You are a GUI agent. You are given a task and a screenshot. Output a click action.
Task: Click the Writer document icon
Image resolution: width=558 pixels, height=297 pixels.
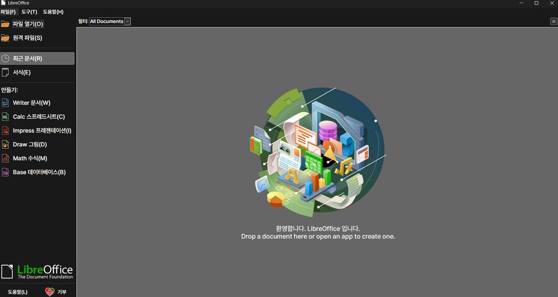click(x=6, y=103)
